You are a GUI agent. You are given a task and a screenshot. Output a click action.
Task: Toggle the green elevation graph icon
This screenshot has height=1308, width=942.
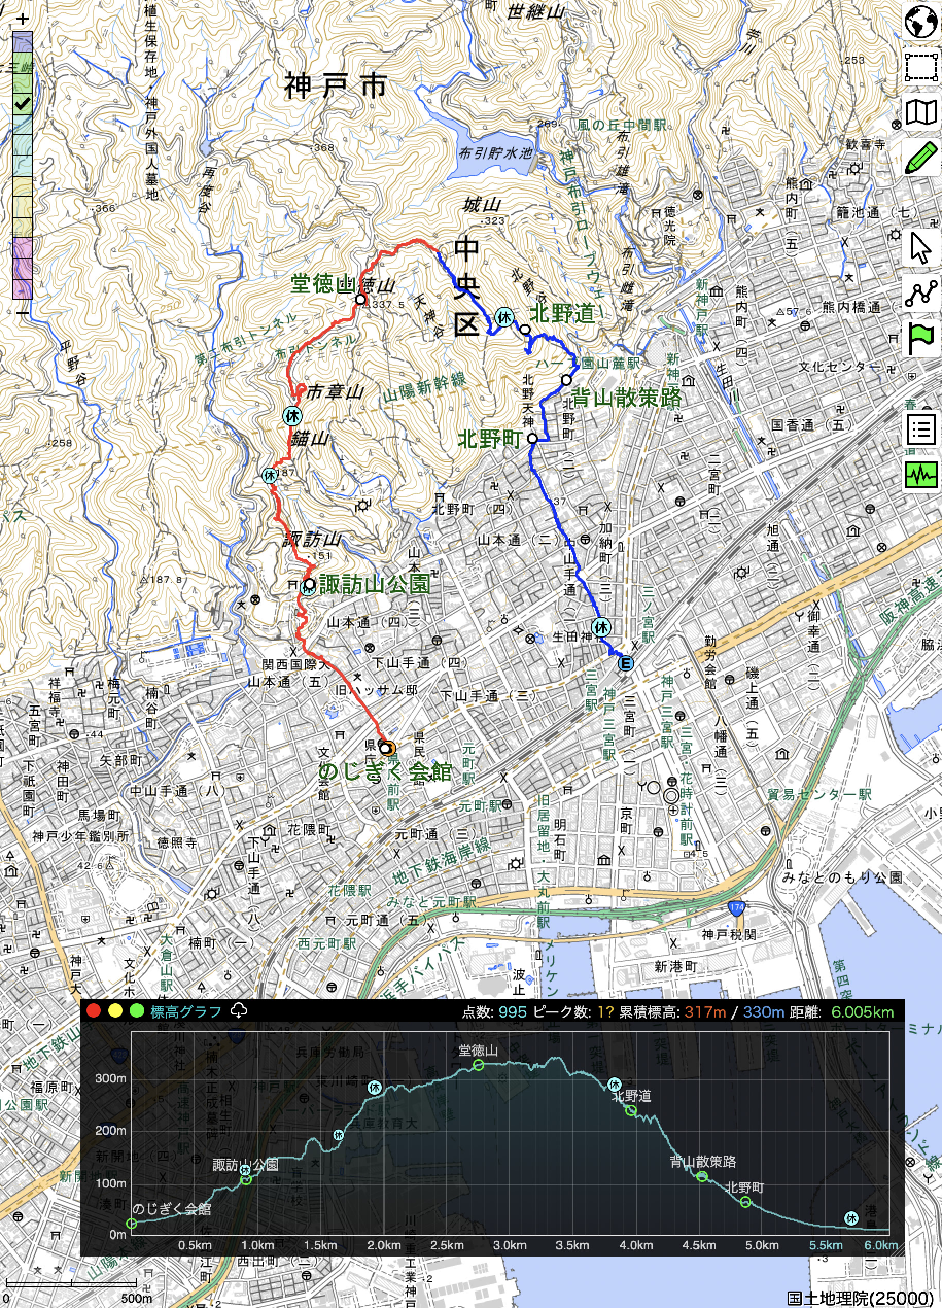tap(921, 475)
